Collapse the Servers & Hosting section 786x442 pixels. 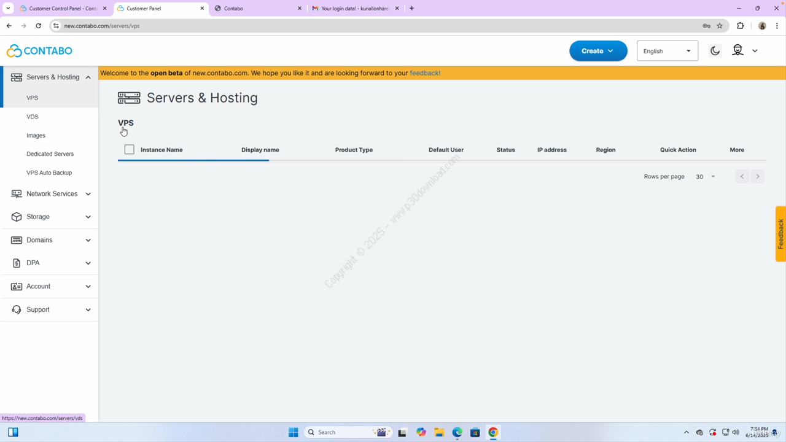[88, 77]
